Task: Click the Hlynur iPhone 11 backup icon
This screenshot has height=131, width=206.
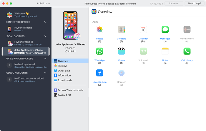Action: point(10,43)
